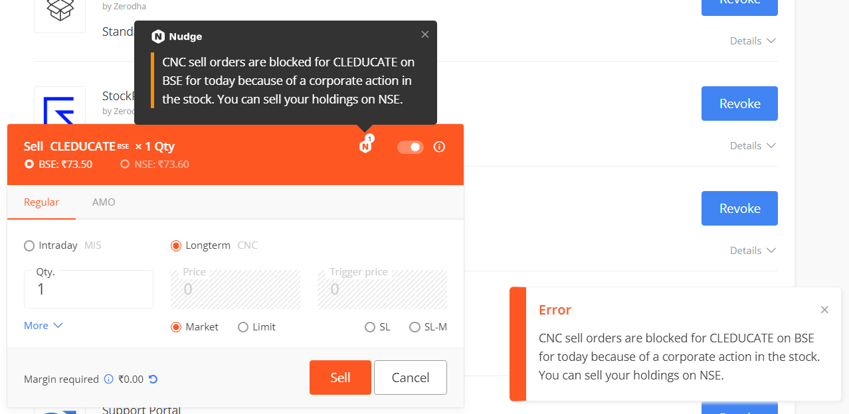Switch to the AMO tab
The width and height of the screenshot is (849, 414).
(x=104, y=202)
